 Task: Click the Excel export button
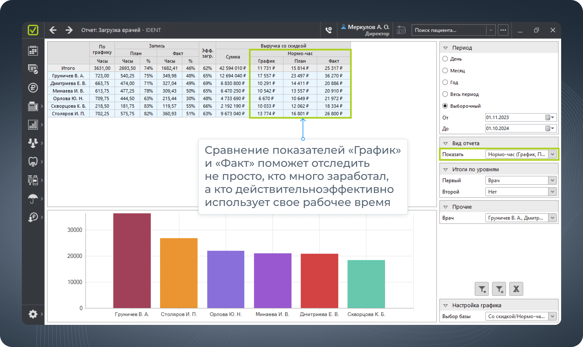point(516,289)
